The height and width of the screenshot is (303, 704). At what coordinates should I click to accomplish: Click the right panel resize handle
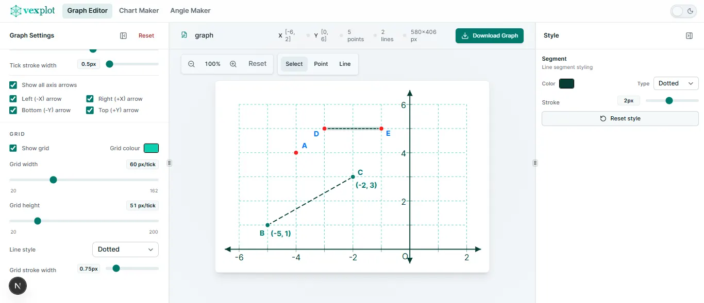point(535,163)
